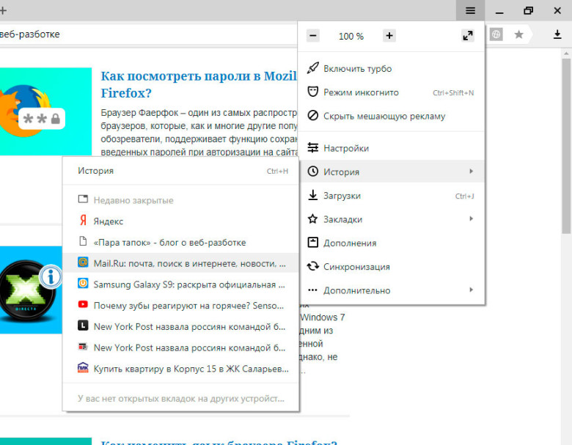Open Samsung Galaxy S9 history entry
This screenshot has height=445, width=572.
click(180, 284)
